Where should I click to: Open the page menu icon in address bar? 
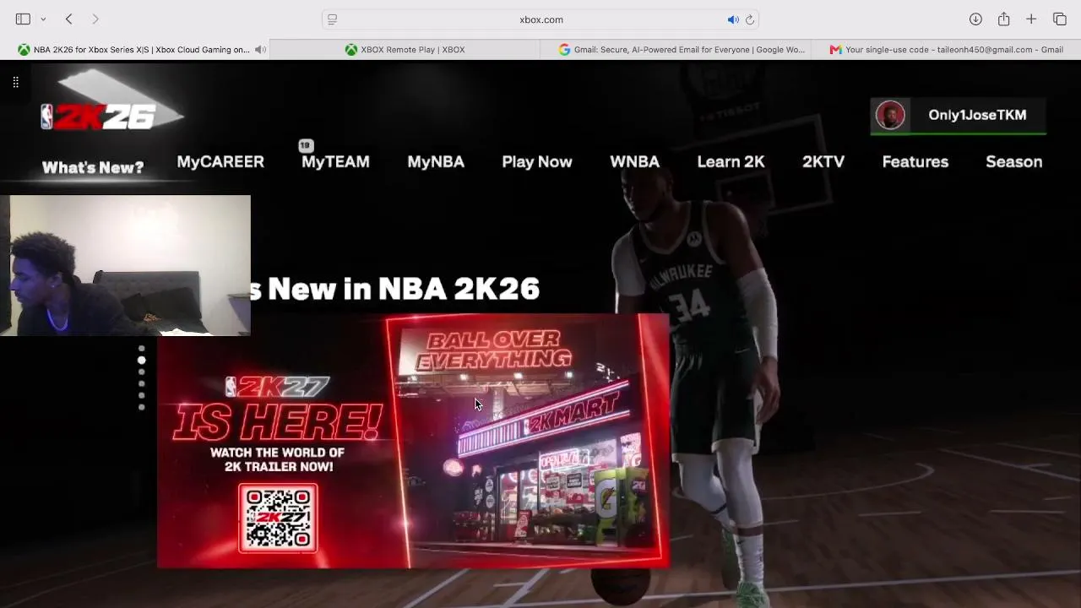[x=333, y=19]
